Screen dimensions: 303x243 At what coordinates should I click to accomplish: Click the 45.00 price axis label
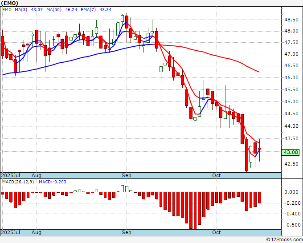(291, 102)
